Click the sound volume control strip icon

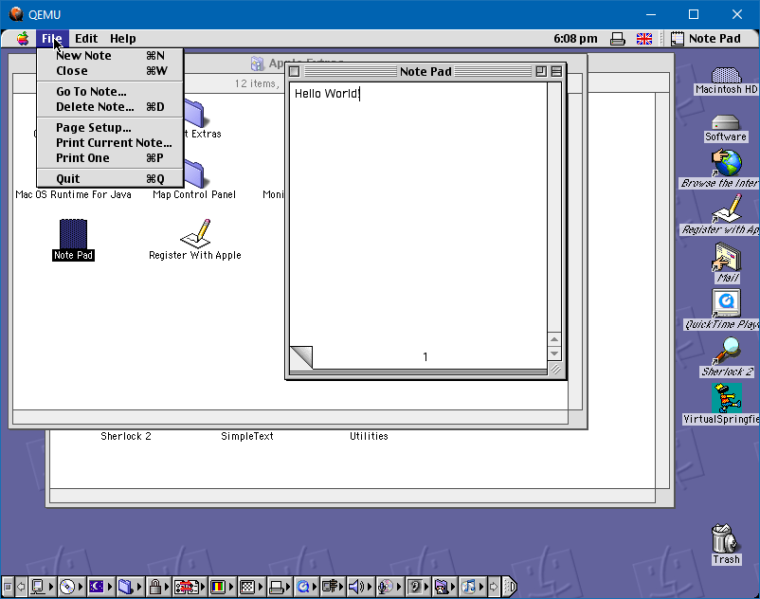[357, 587]
